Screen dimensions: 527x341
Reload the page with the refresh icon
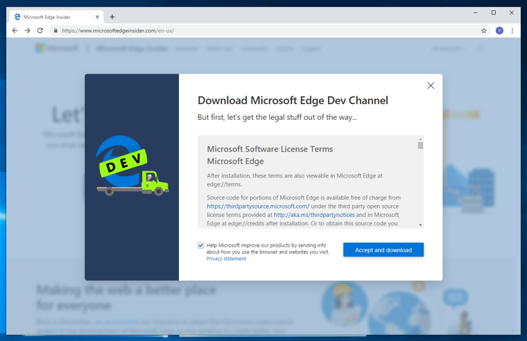[40, 30]
